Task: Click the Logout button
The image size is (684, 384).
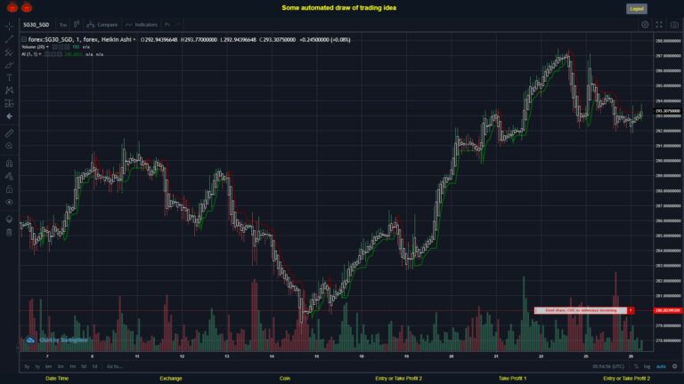Action: 637,9
